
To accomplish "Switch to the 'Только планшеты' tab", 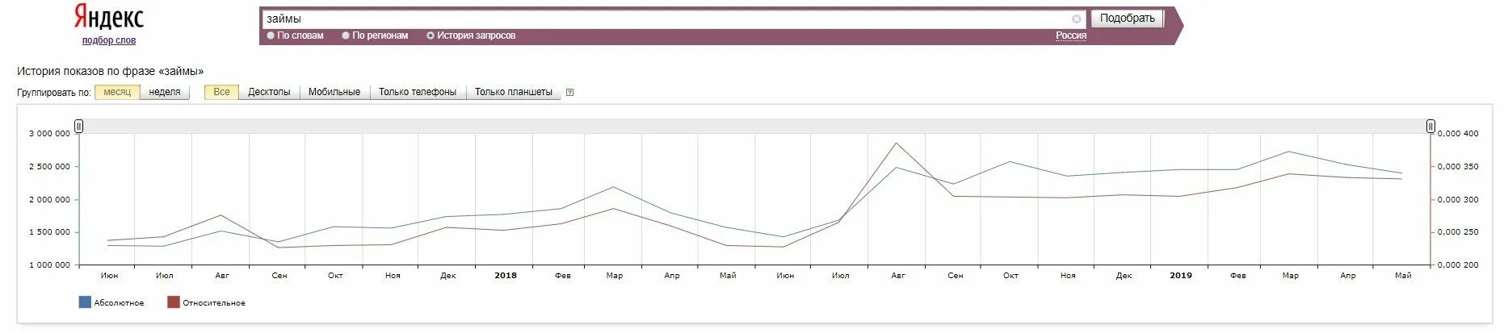I will [x=514, y=92].
